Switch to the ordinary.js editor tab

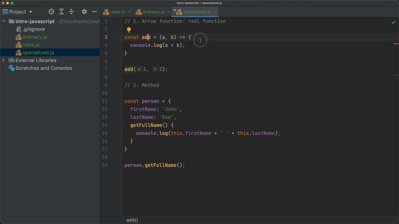(x=153, y=12)
